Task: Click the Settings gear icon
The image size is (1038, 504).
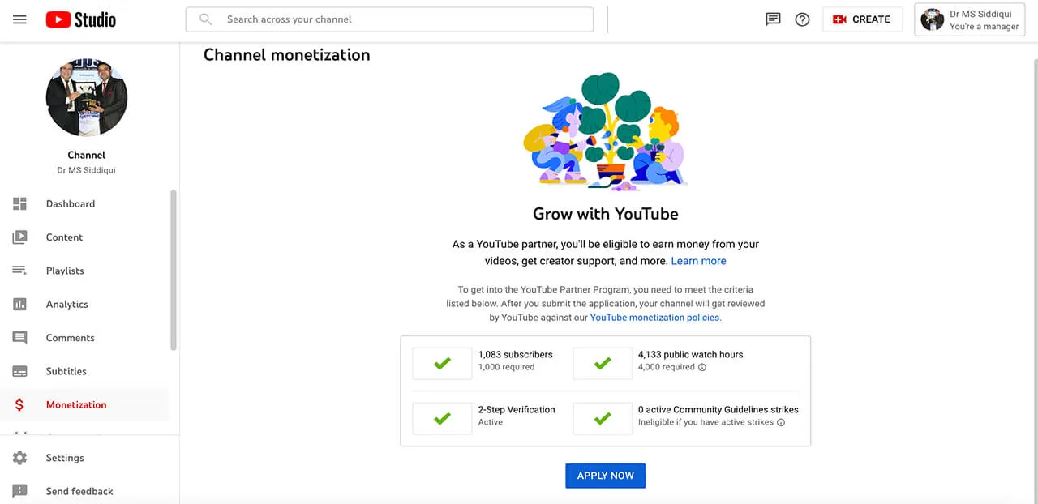Action: (x=19, y=458)
